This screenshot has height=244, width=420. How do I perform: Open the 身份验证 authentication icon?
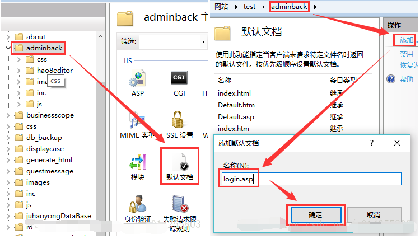tap(138, 204)
